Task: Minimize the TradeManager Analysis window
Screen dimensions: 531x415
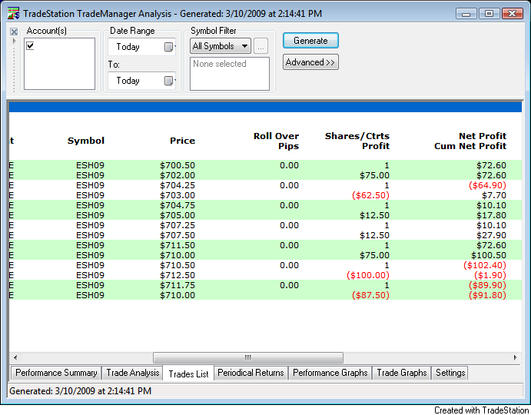Action: 466,14
